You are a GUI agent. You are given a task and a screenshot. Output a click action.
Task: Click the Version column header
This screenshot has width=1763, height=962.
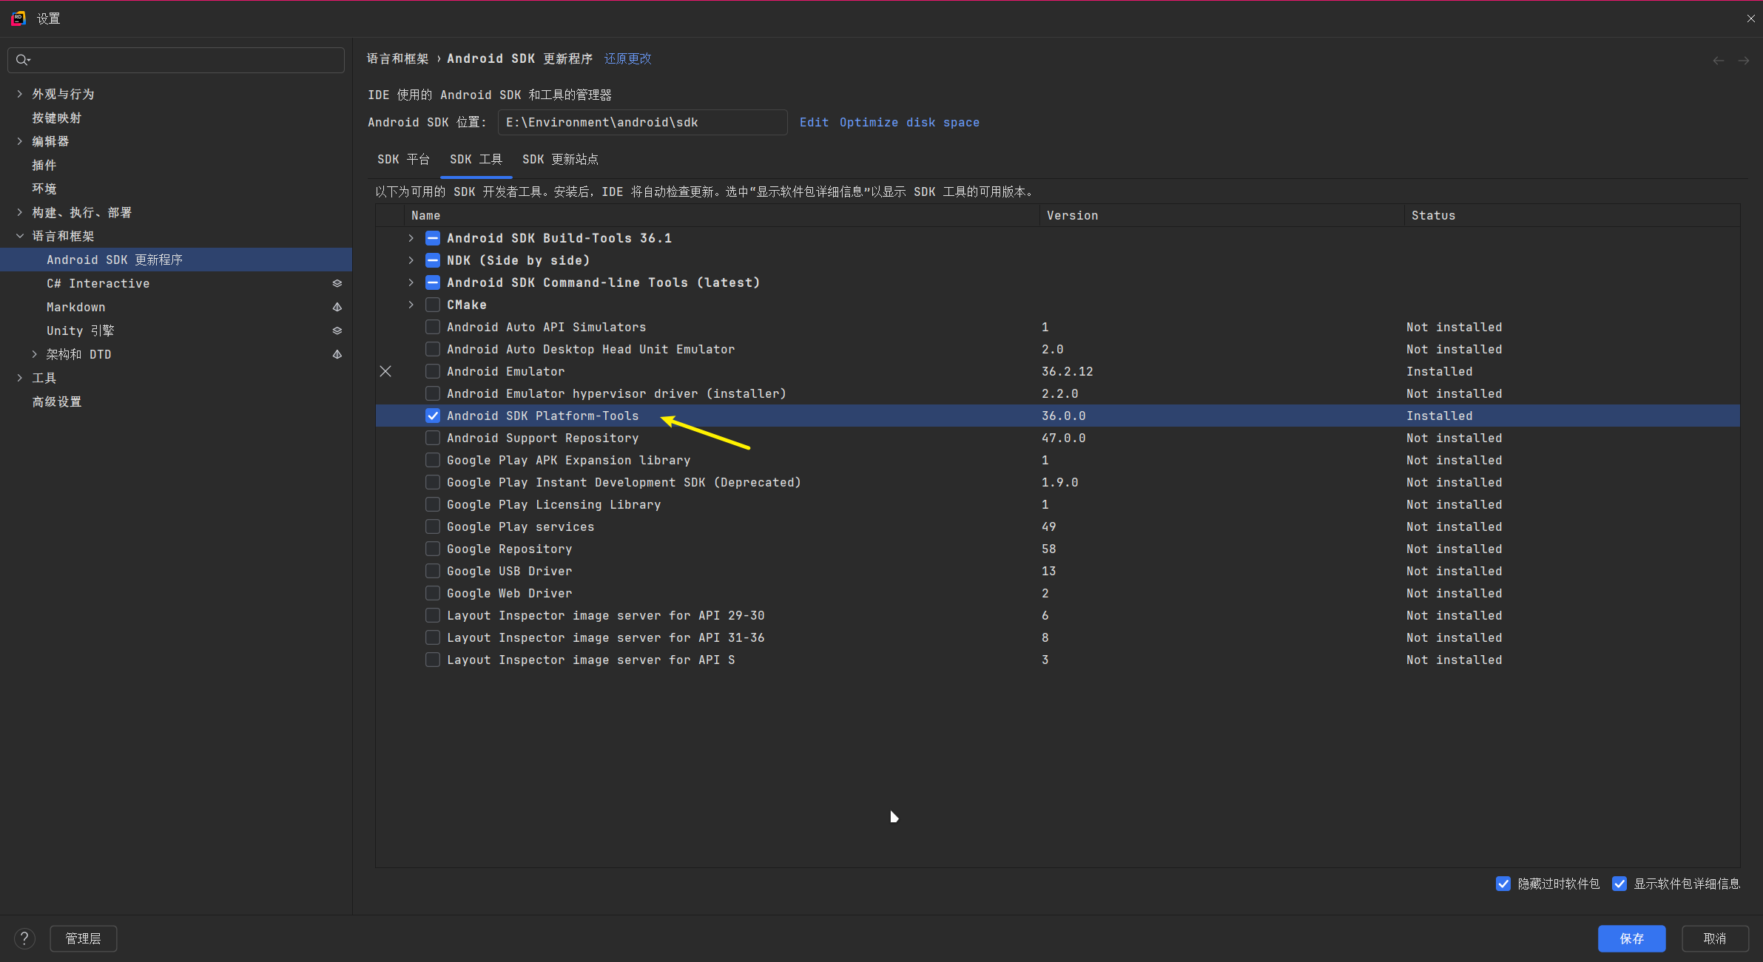(x=1072, y=215)
